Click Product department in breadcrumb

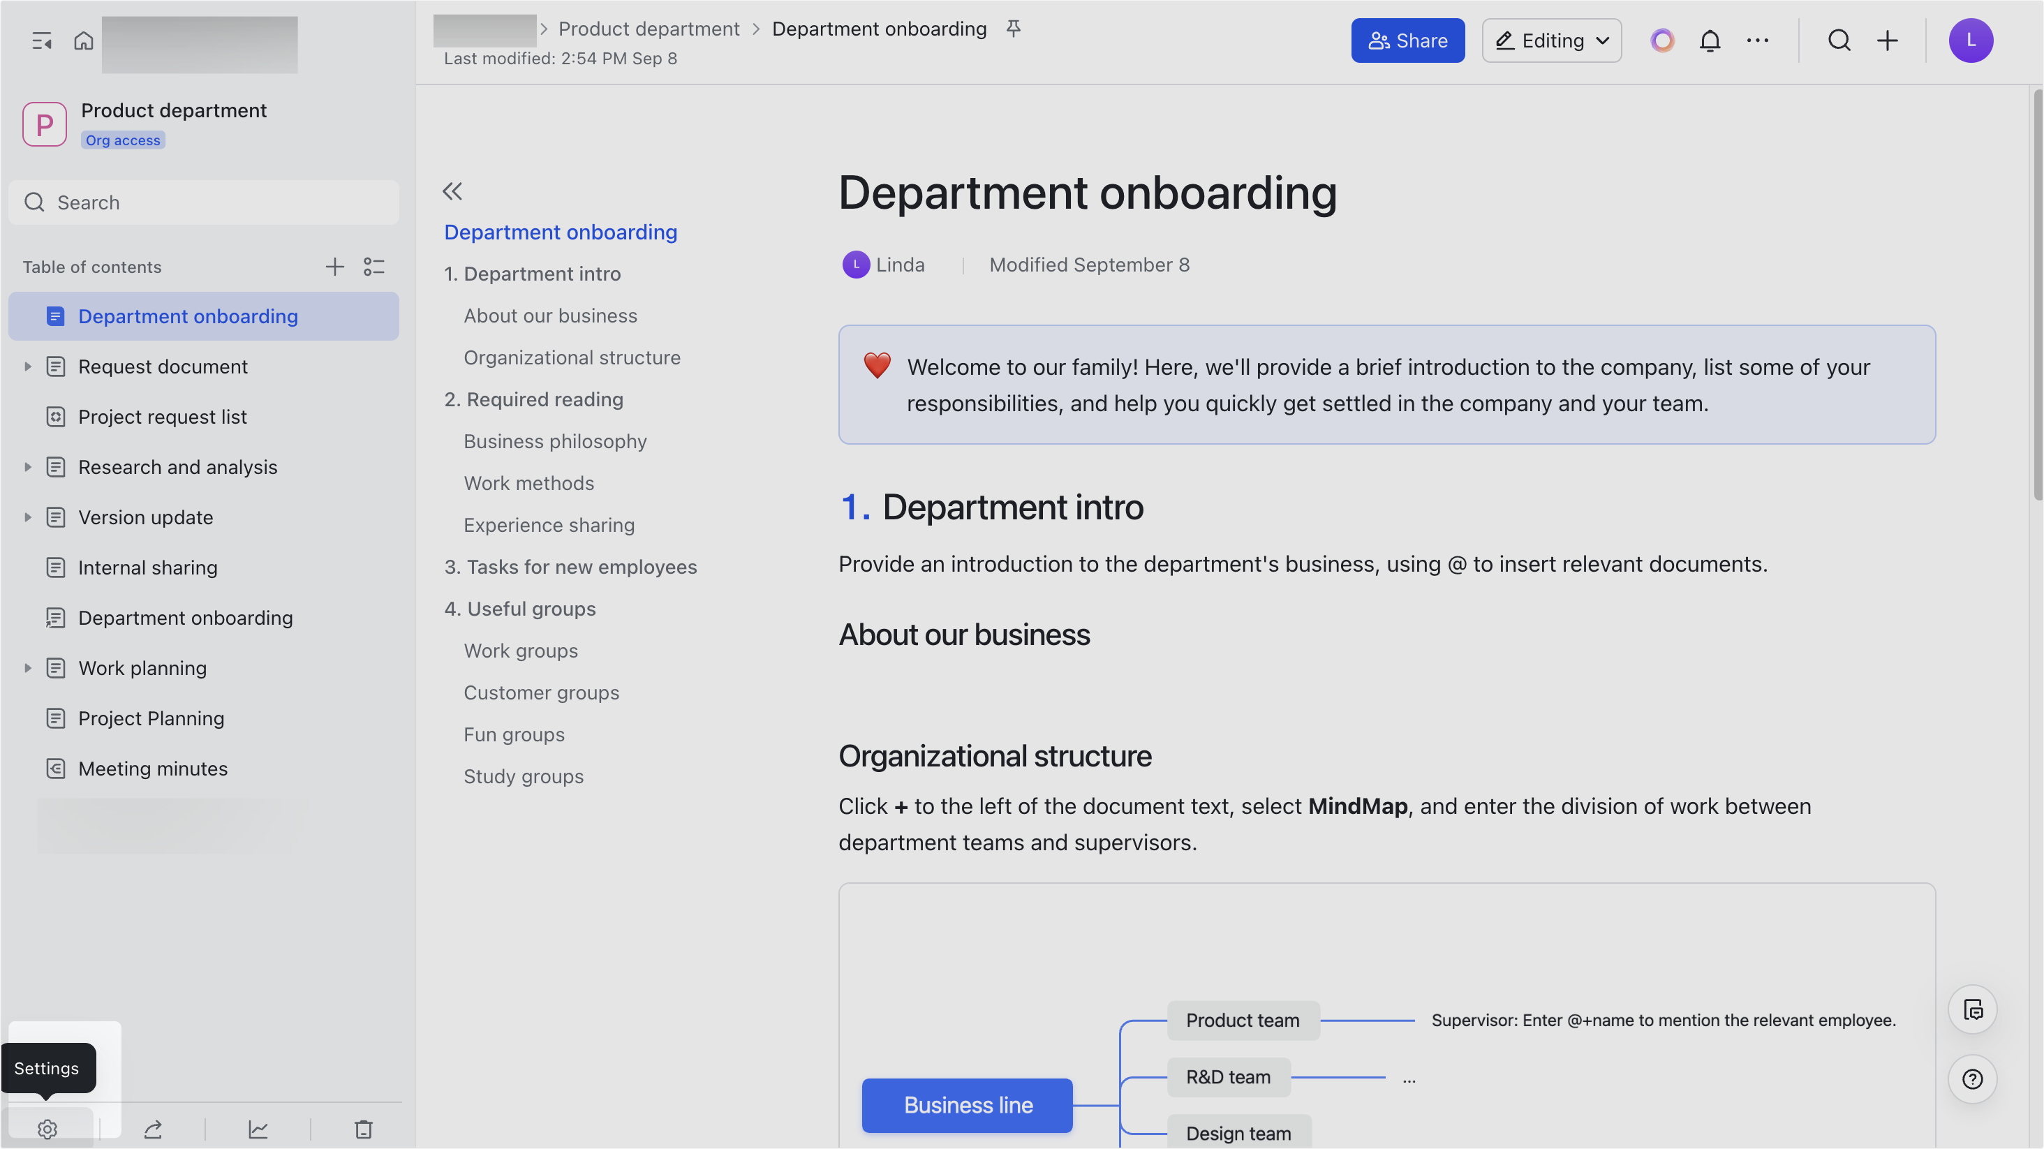(649, 29)
